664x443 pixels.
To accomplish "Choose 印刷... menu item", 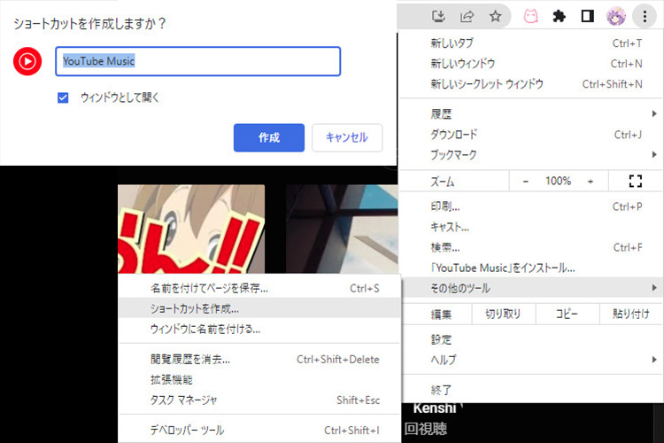I will coord(530,206).
